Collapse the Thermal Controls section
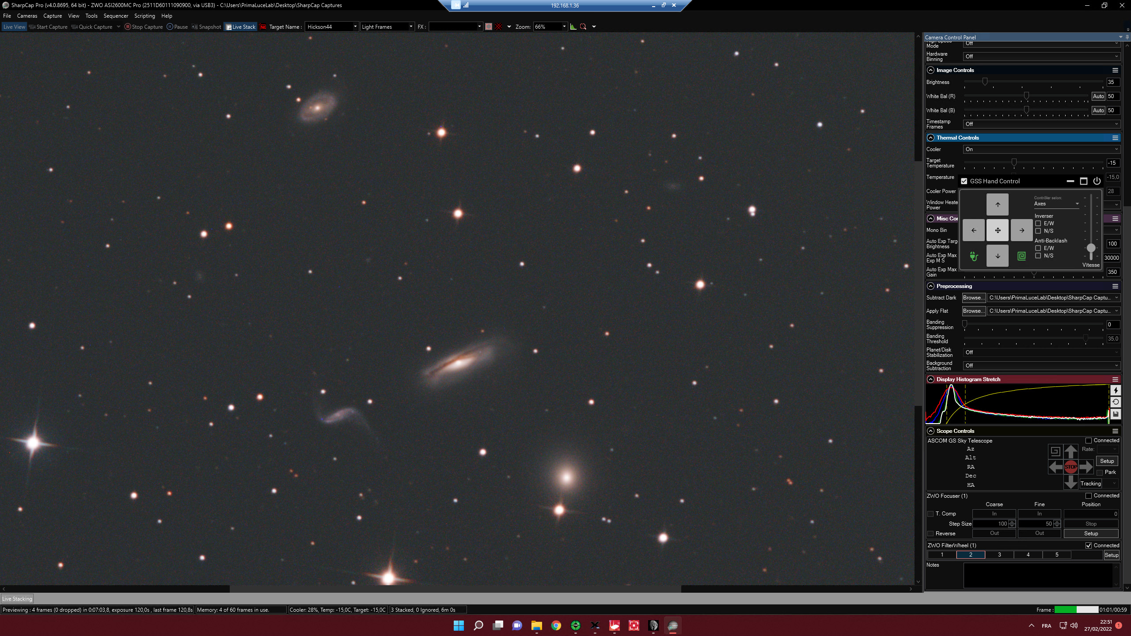 (x=931, y=138)
